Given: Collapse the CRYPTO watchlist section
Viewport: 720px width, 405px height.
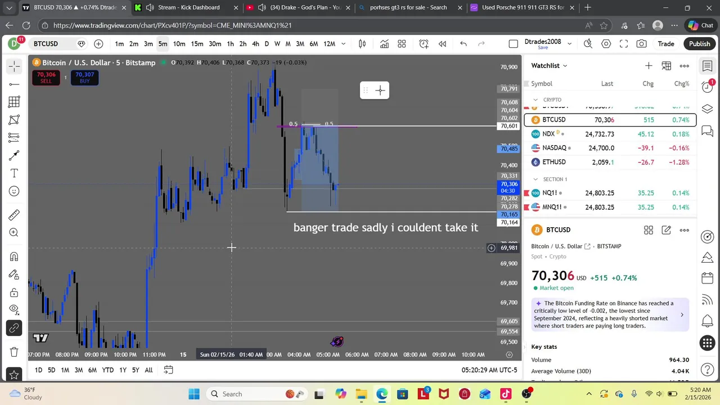Looking at the screenshot, I should pos(535,100).
